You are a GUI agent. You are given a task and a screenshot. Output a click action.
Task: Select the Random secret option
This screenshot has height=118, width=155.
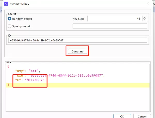[x=10, y=19]
